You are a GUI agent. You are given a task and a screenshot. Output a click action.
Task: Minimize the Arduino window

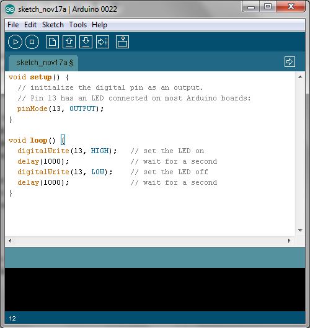(x=251, y=7)
